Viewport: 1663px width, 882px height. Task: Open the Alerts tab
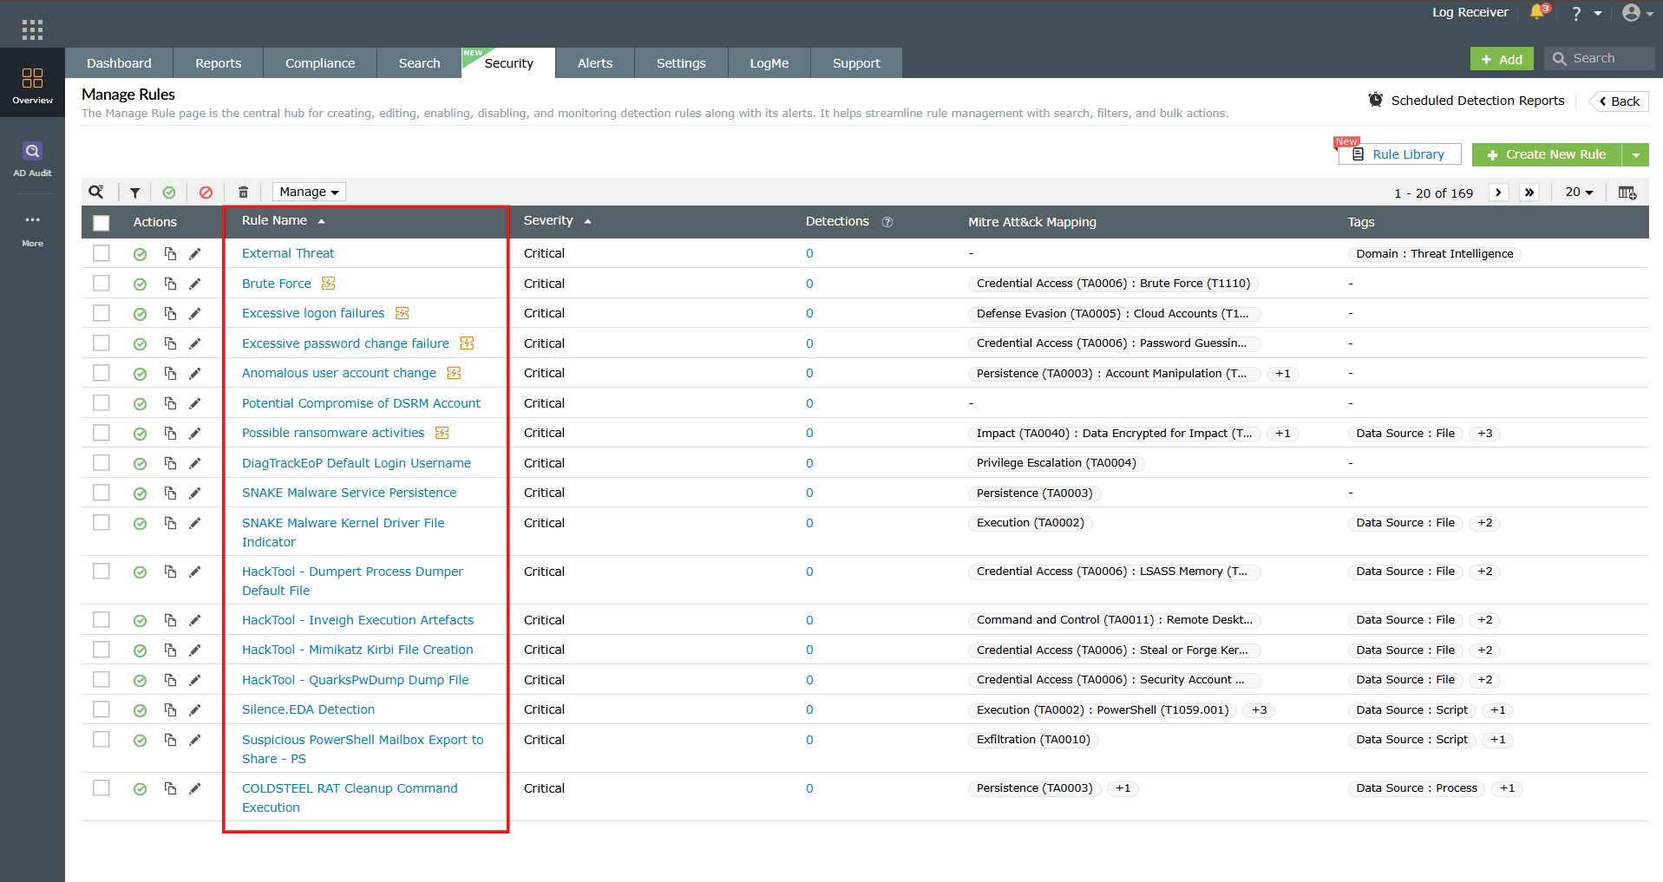594,62
